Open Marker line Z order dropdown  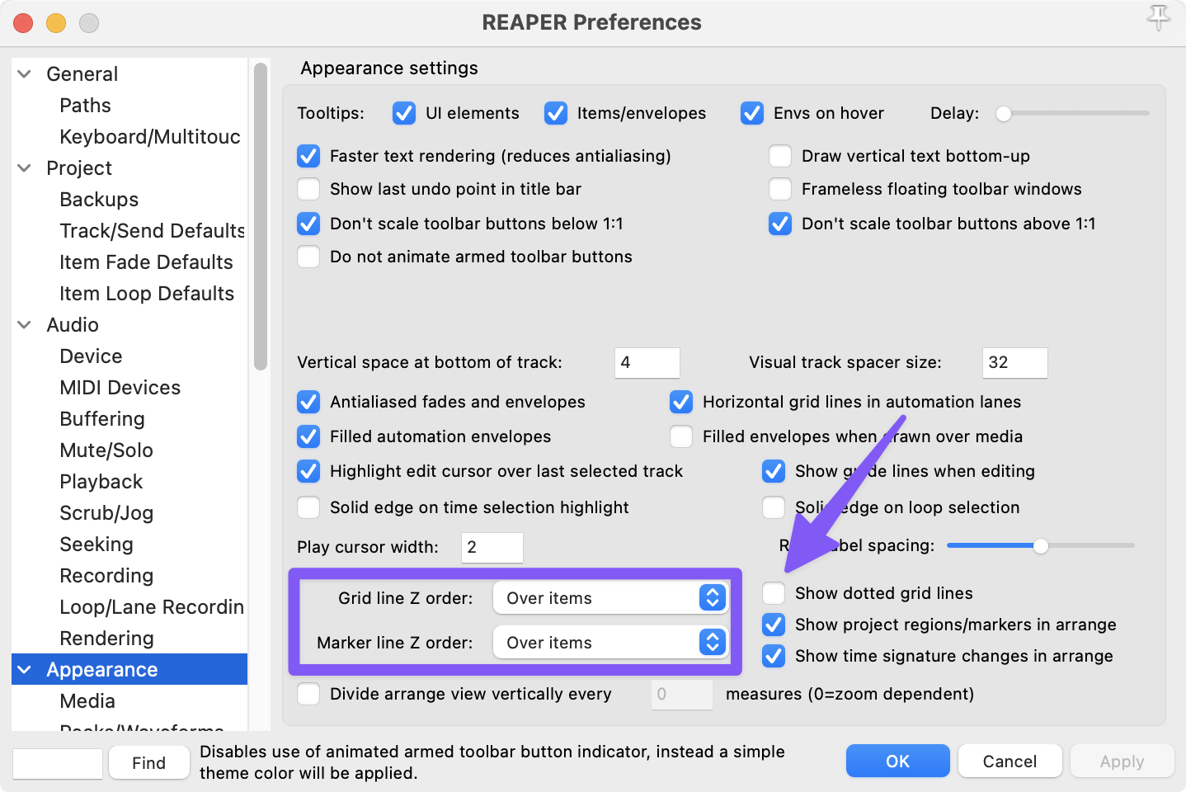(610, 643)
